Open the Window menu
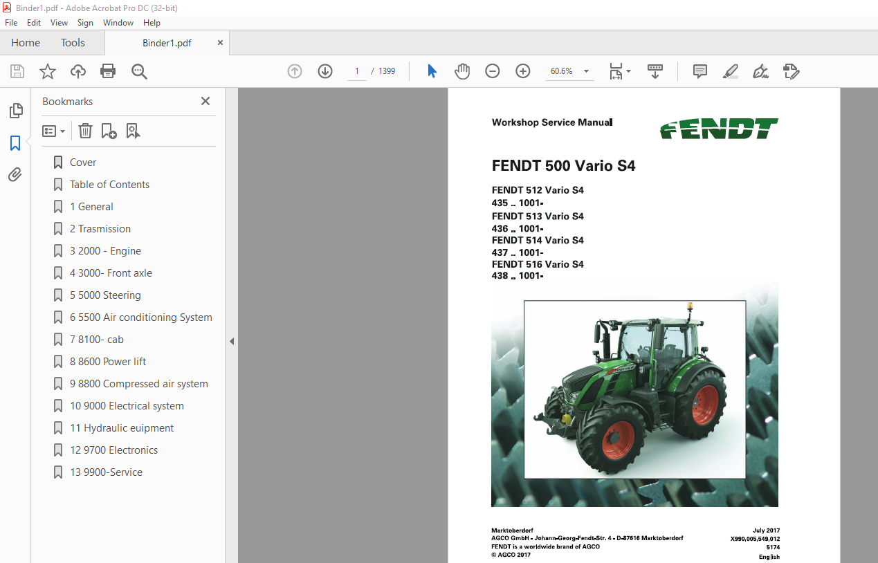This screenshot has width=878, height=563. pos(118,23)
